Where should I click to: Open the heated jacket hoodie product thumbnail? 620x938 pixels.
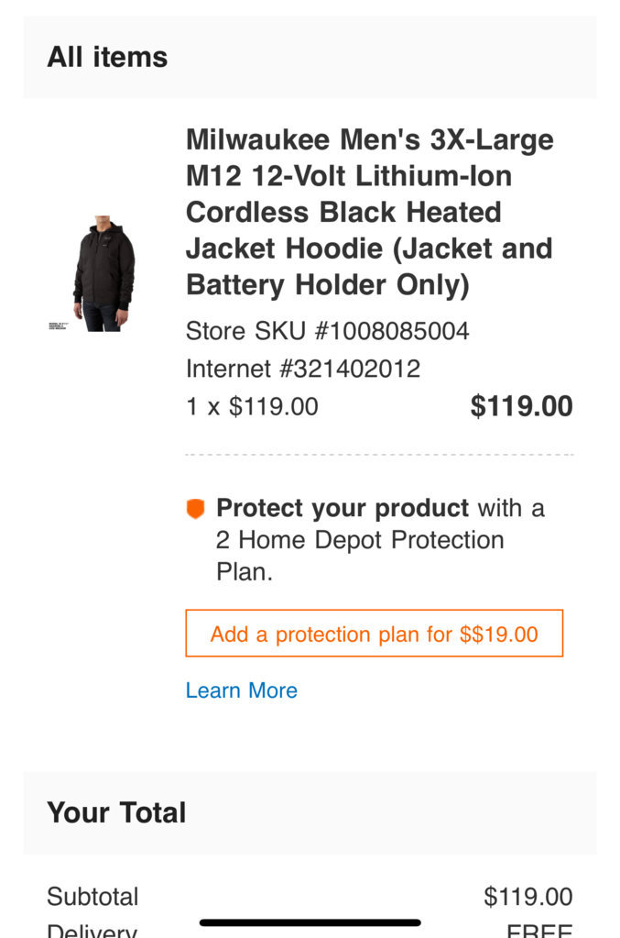point(103,273)
